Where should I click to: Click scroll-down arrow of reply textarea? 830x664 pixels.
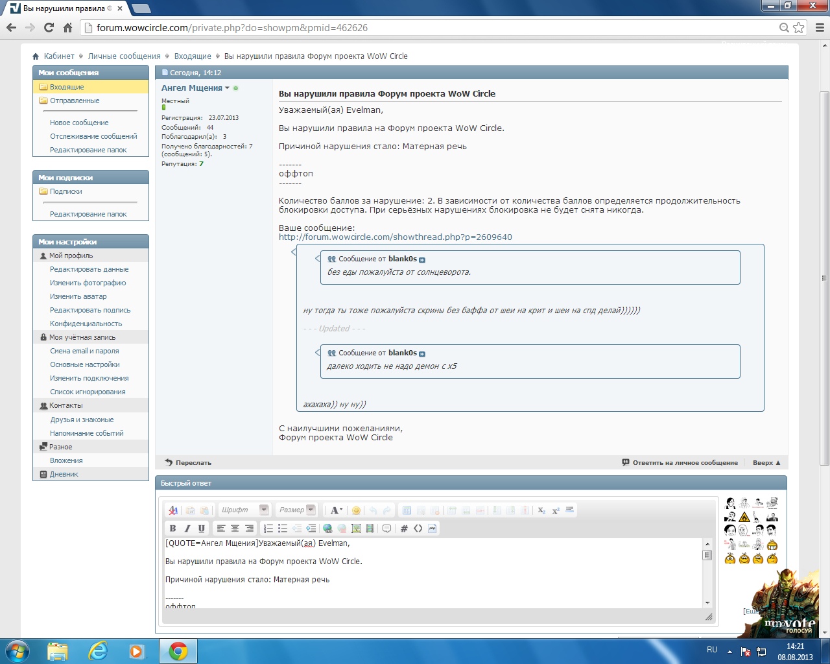[707, 603]
